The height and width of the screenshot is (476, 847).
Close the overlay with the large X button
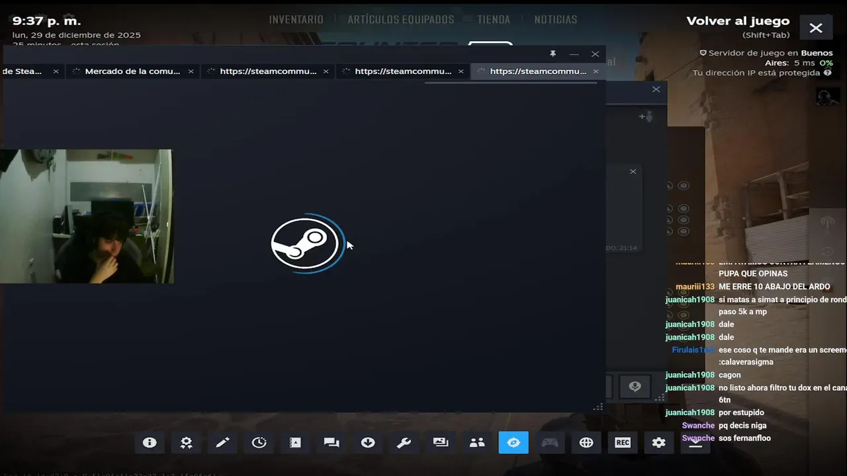[816, 28]
